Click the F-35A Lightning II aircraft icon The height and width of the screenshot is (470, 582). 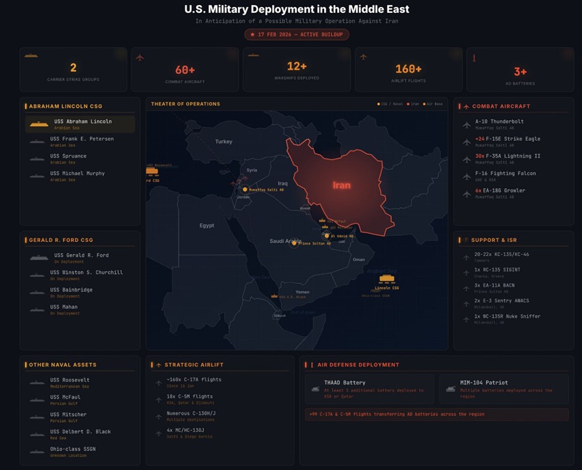[x=466, y=158]
